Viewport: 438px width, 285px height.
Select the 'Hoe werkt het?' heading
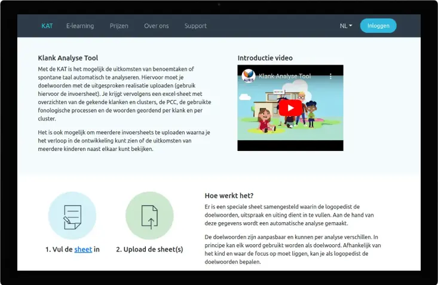pos(229,195)
